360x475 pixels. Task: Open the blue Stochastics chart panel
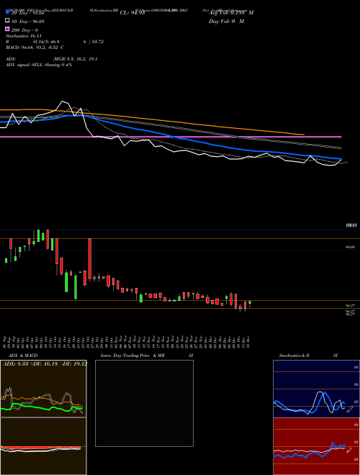click(x=316, y=389)
